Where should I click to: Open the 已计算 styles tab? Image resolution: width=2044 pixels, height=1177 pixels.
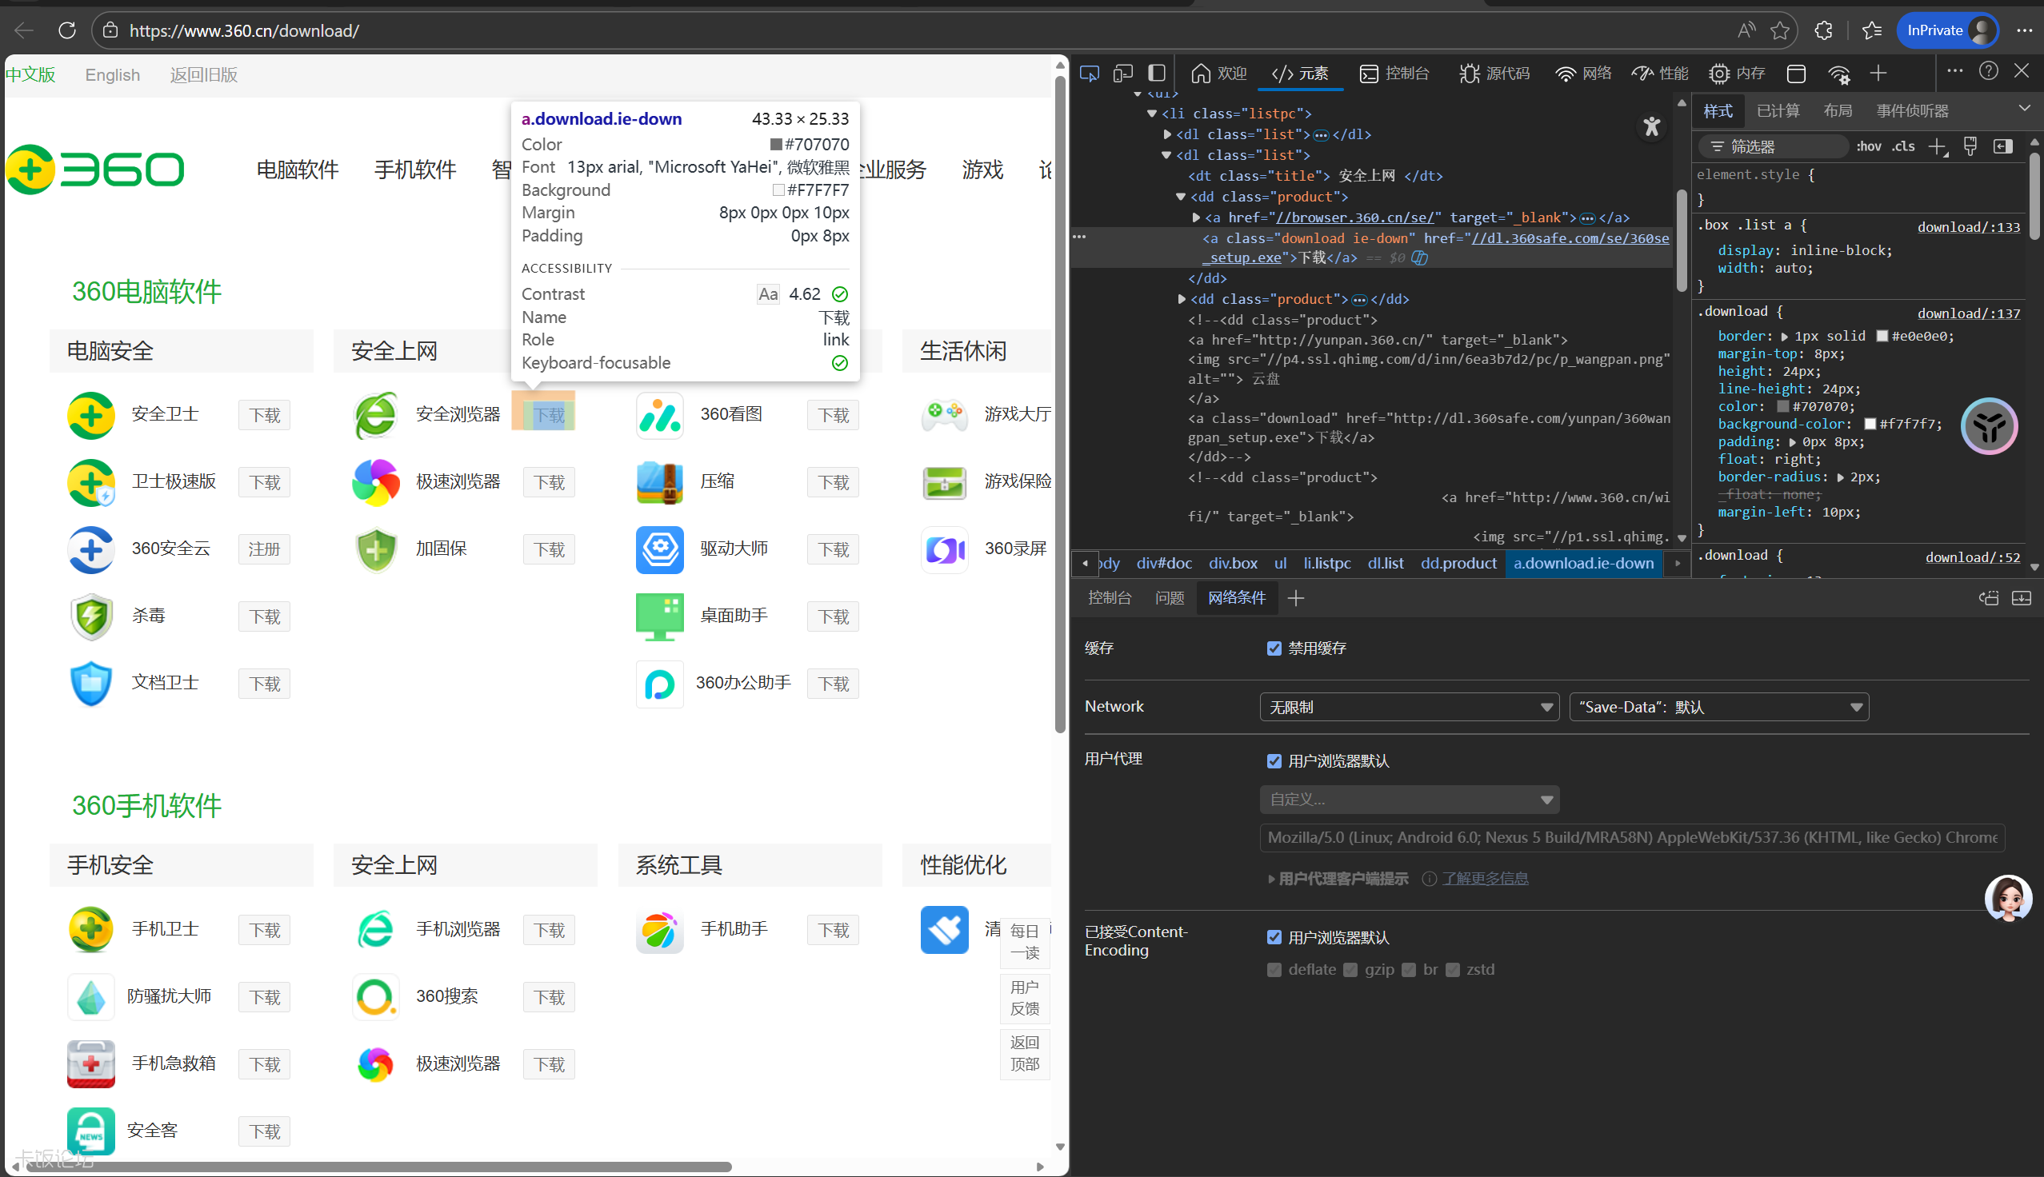tap(1778, 111)
